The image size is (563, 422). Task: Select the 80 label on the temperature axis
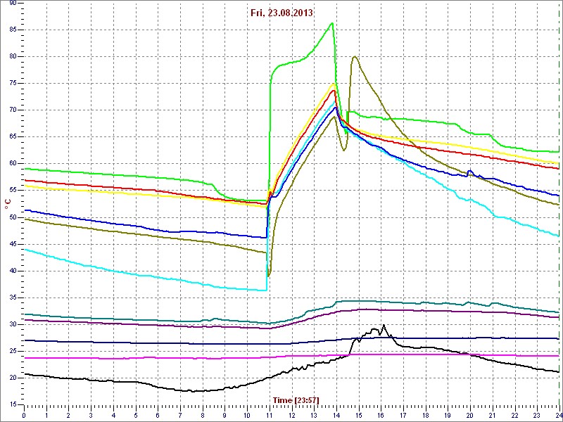pyautogui.click(x=13, y=57)
